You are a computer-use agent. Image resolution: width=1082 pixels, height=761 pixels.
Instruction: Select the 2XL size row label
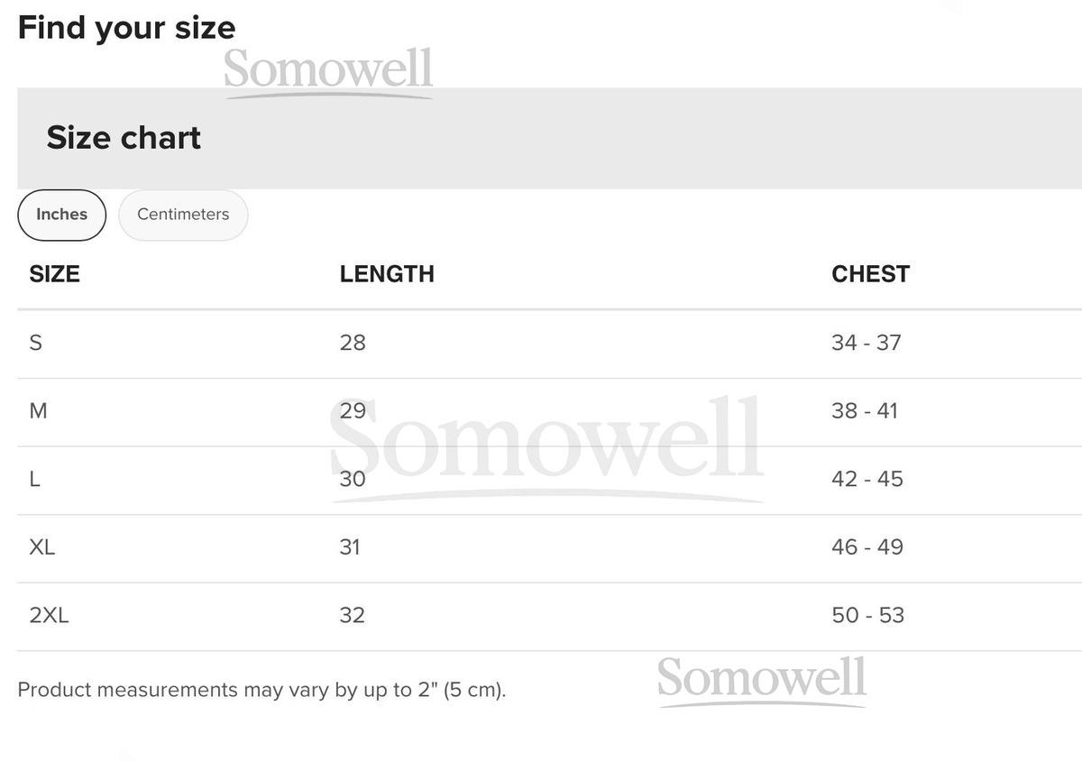pos(50,616)
